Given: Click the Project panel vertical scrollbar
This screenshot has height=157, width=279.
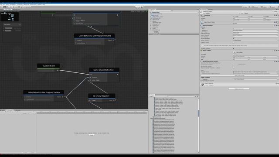Looking at the screenshot, I should (x=199, y=113).
